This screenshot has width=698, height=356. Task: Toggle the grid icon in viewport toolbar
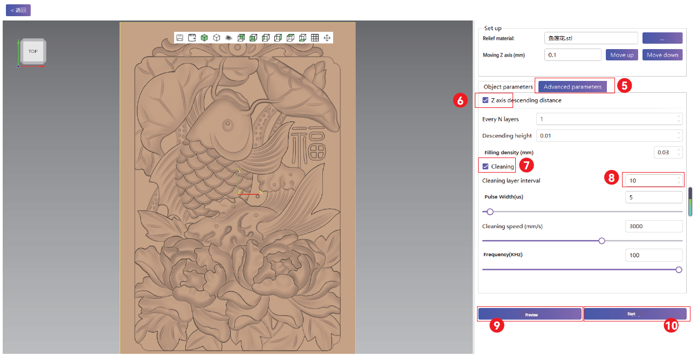(315, 38)
